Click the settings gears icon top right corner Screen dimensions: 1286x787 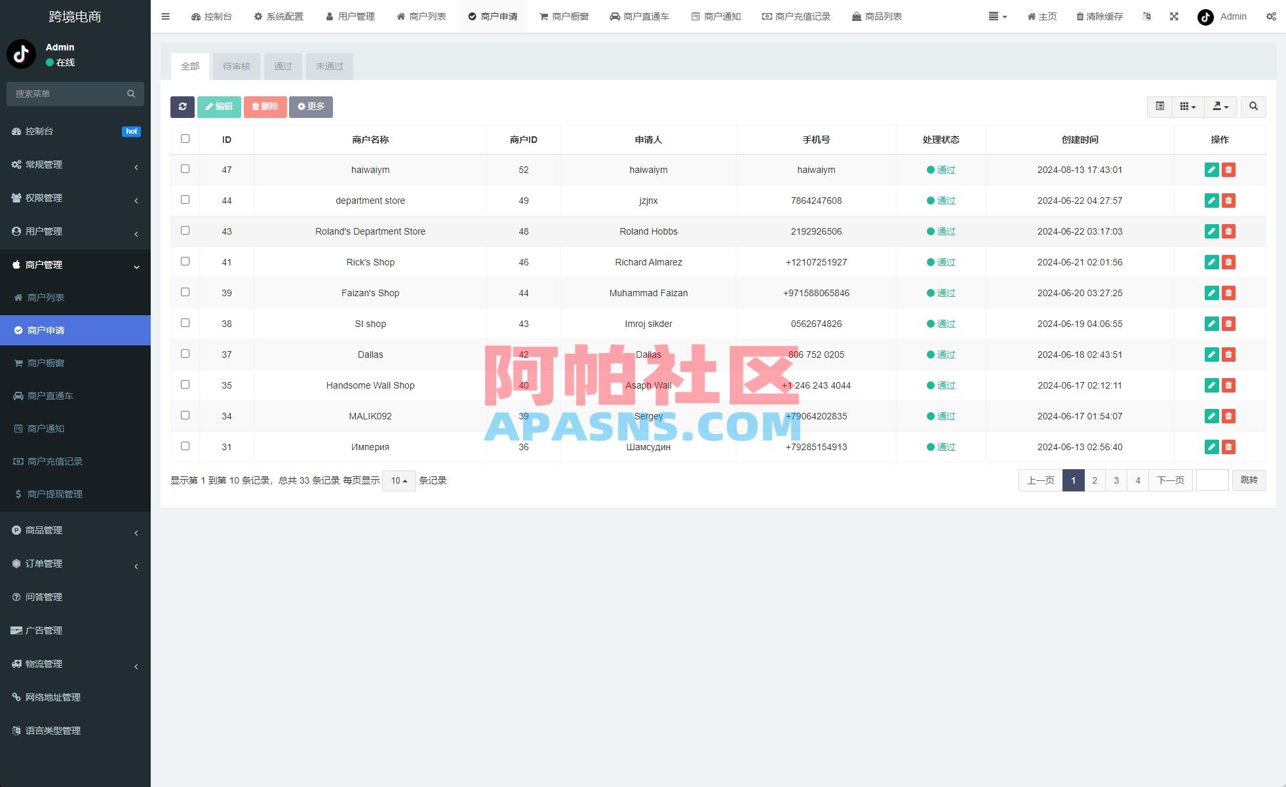1272,16
